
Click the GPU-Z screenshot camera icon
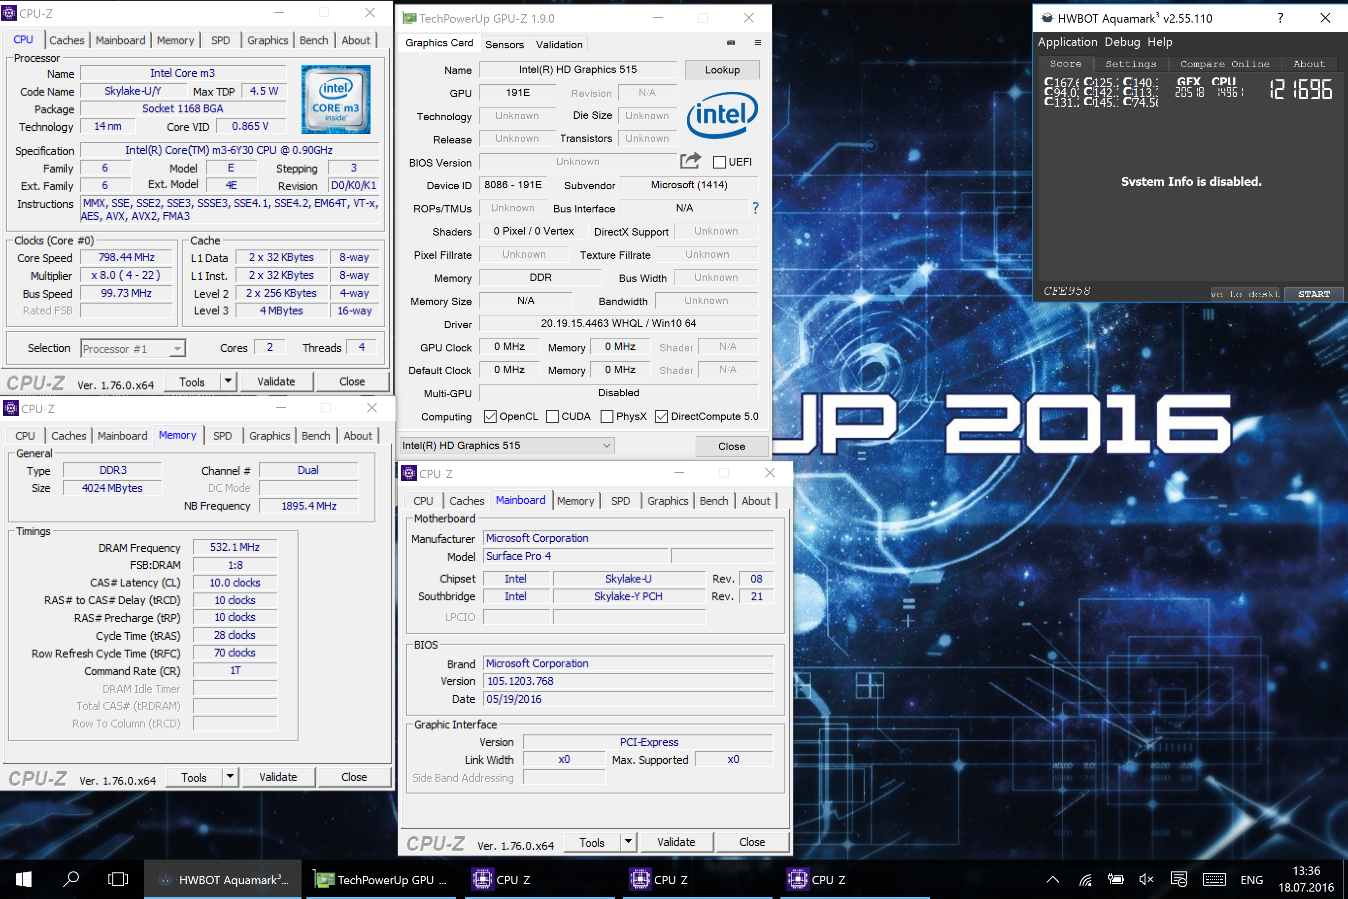click(x=731, y=42)
